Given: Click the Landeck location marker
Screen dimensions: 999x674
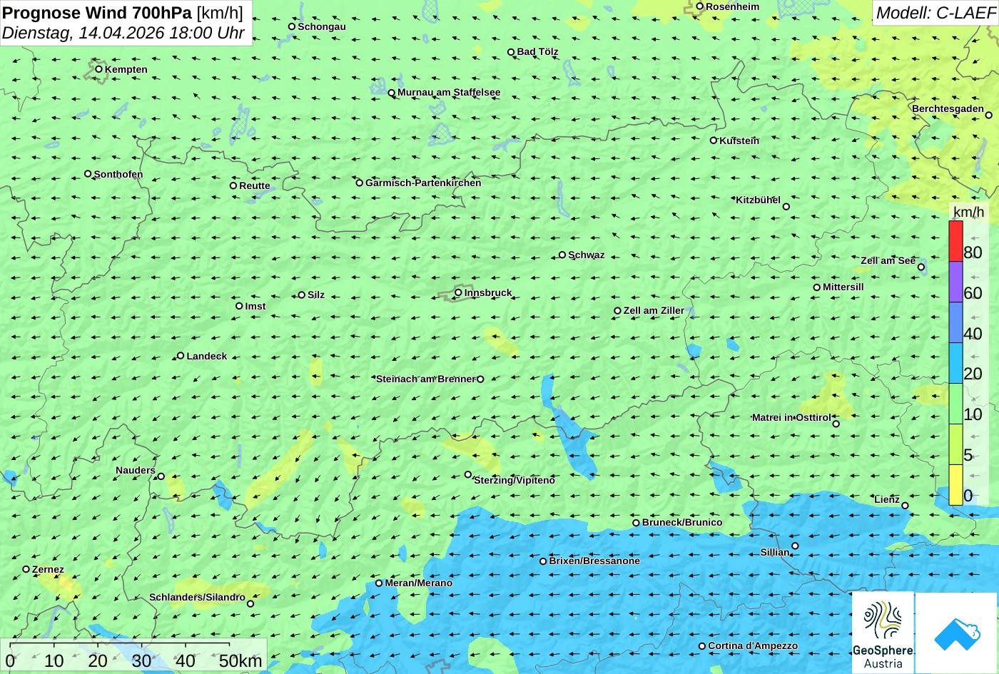Looking at the screenshot, I should 181,355.
